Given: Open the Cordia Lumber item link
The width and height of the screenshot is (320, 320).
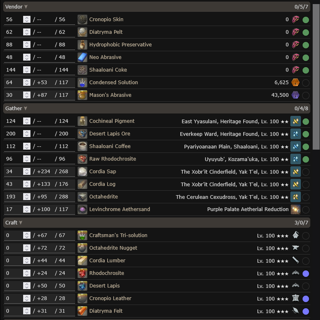Looking at the screenshot, I should (x=107, y=261).
